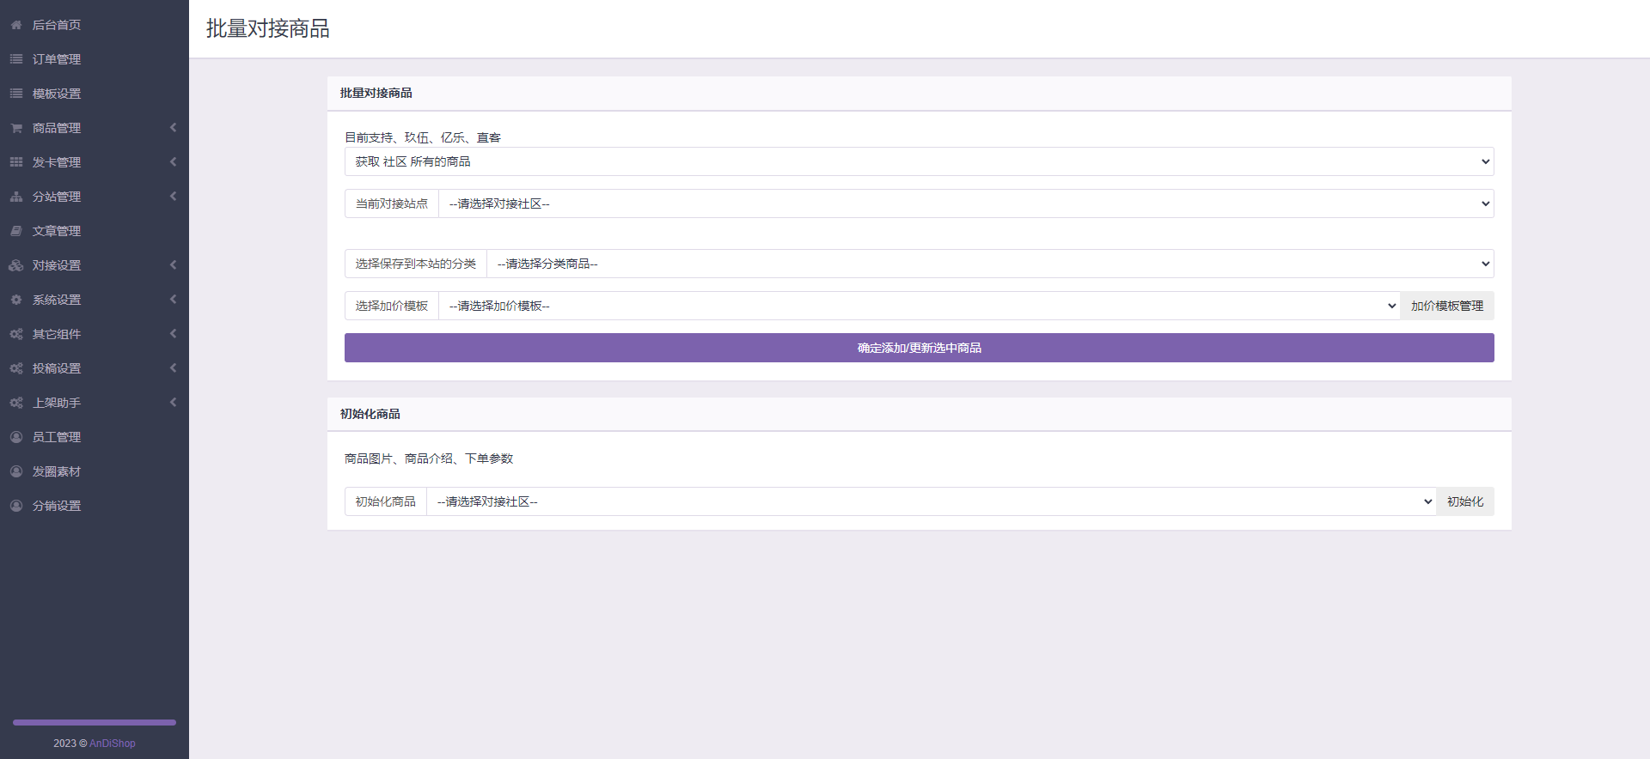
Task: Expand the 对接设置 sidebar chevron
Action: pos(173,265)
